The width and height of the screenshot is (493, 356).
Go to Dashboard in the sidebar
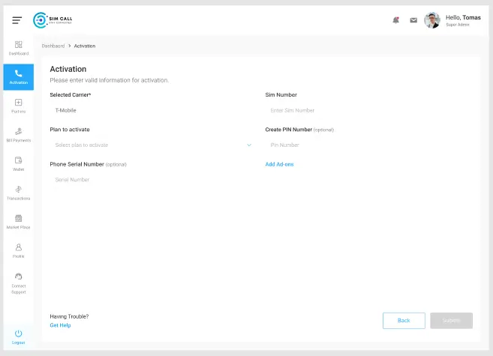[19, 48]
